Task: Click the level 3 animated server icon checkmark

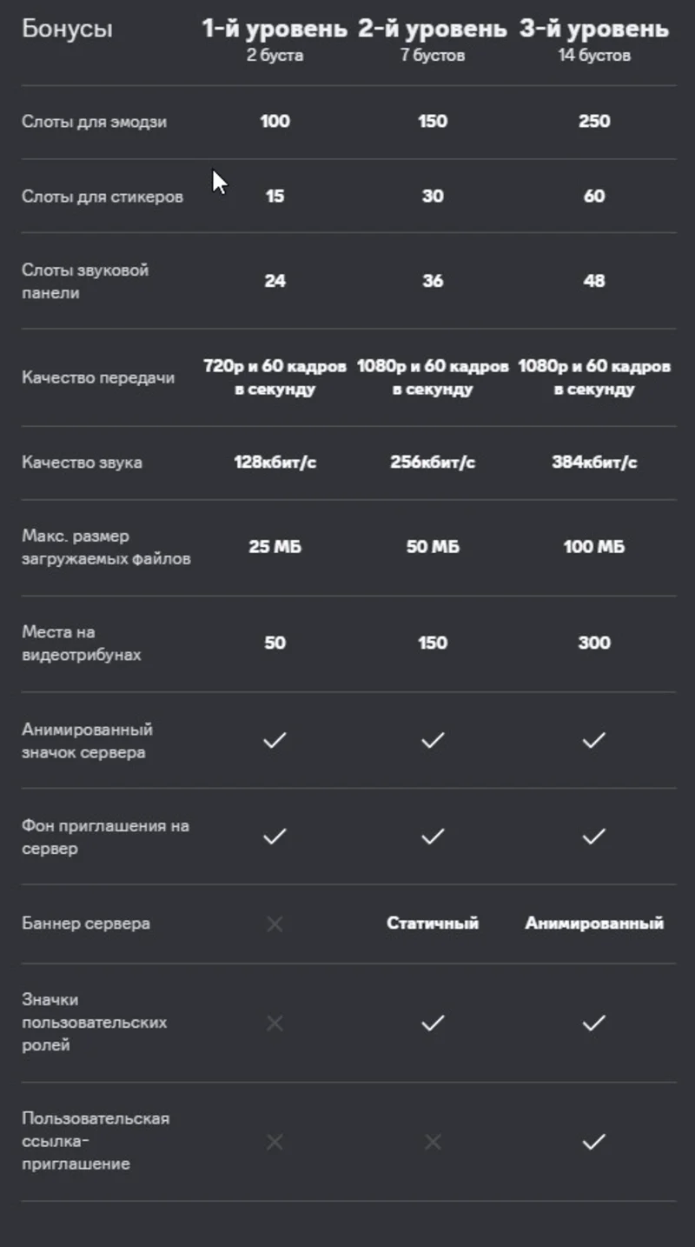Action: [x=593, y=740]
